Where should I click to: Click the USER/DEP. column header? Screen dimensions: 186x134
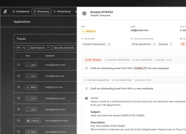50,56
